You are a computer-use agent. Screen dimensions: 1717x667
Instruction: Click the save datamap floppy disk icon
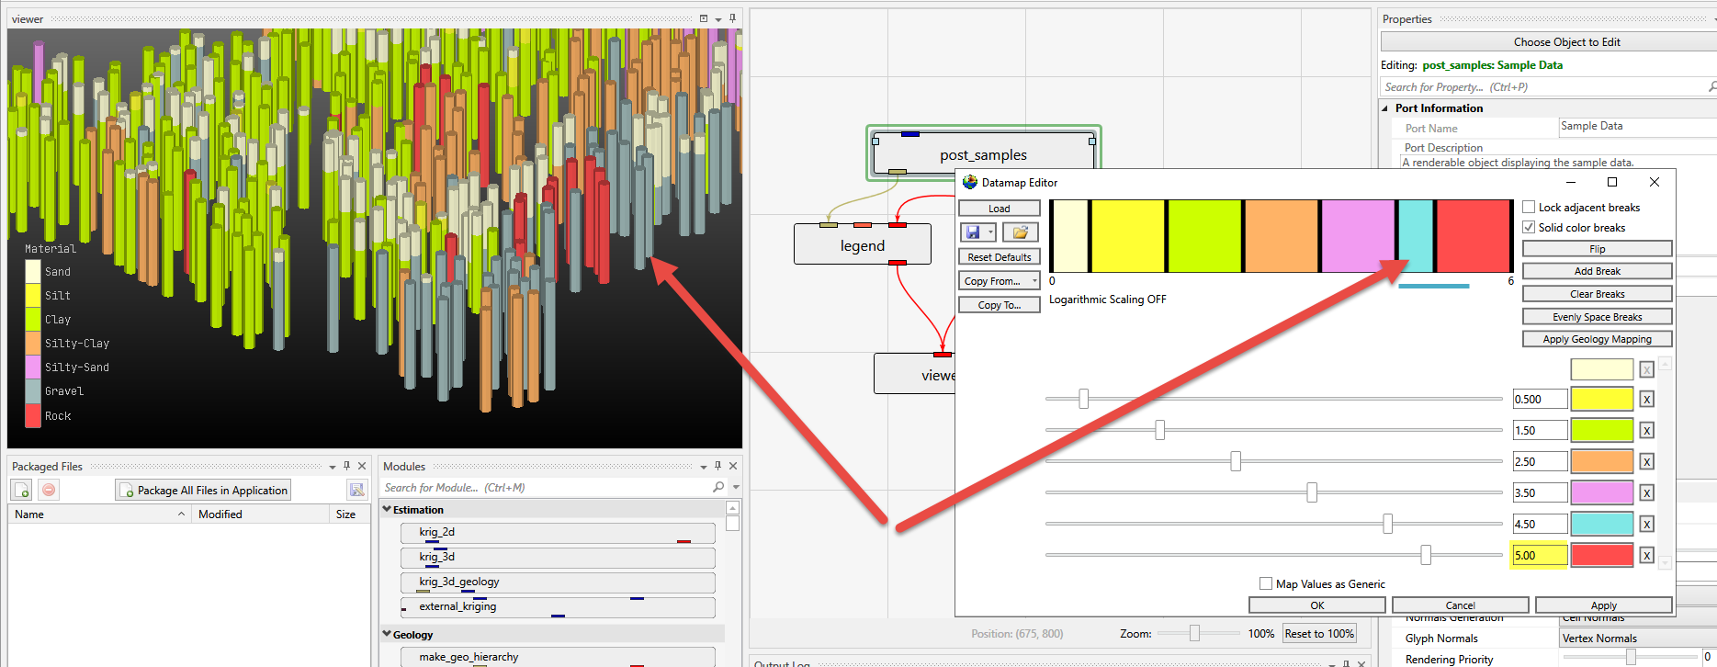tap(972, 232)
